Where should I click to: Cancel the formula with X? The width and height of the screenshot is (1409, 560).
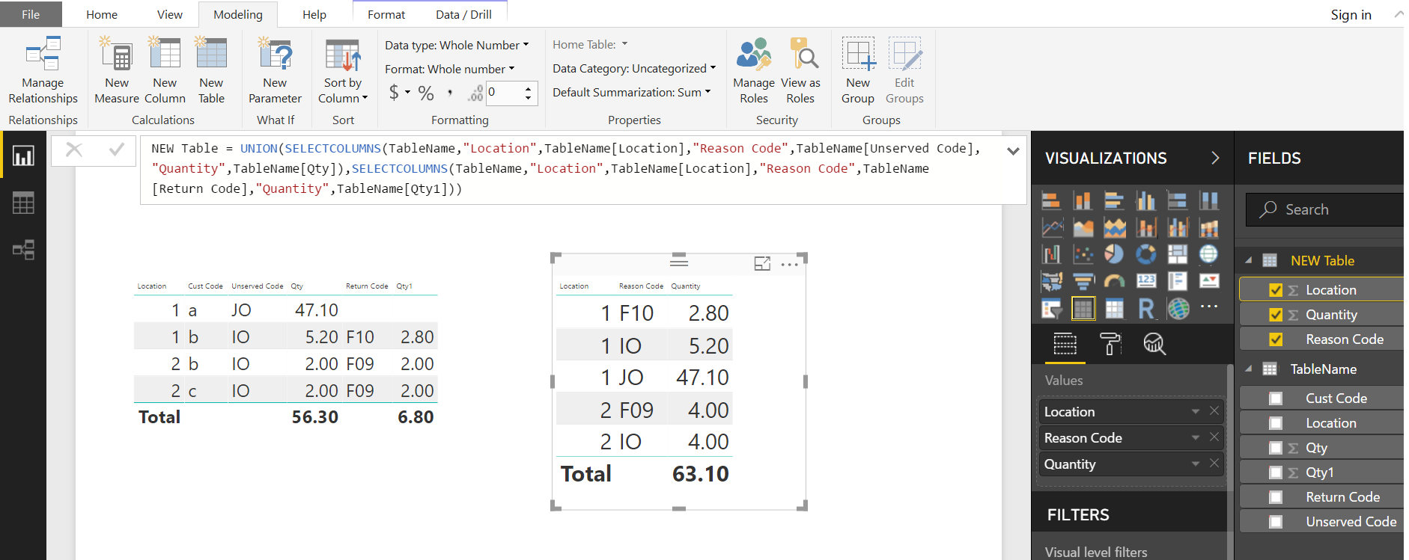(74, 150)
